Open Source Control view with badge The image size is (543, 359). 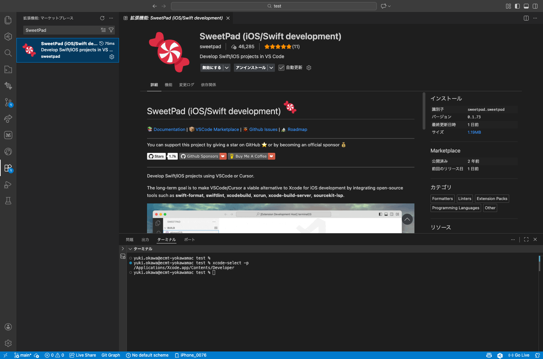pyautogui.click(x=8, y=102)
